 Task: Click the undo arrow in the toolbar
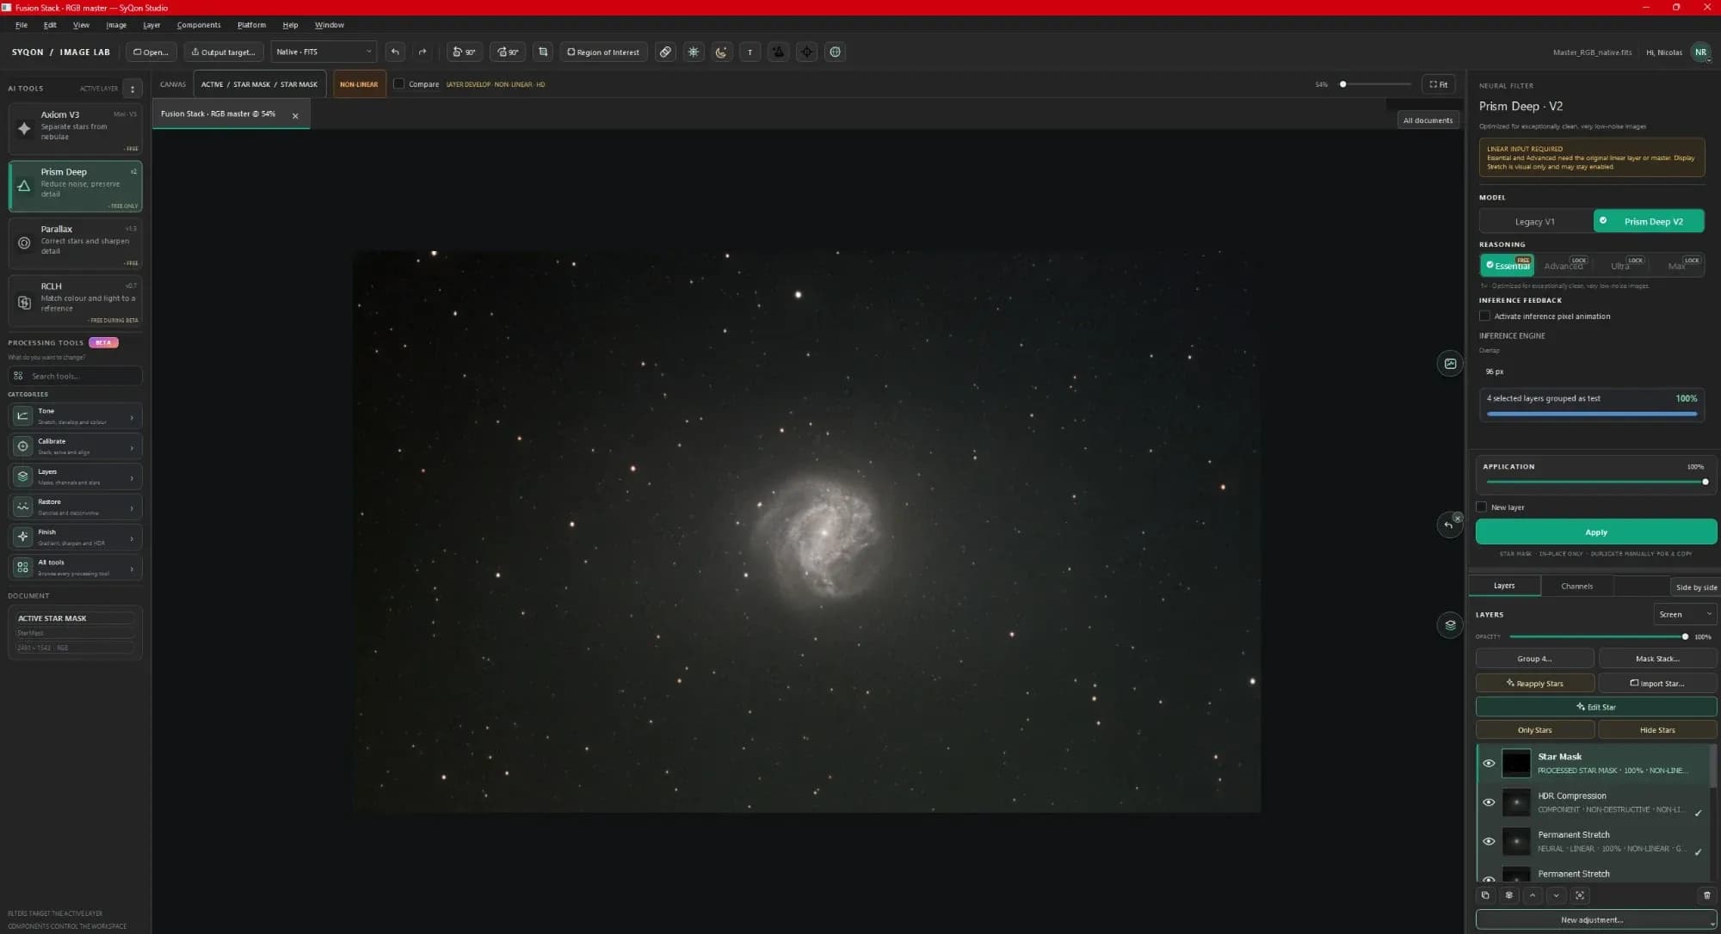tap(395, 52)
